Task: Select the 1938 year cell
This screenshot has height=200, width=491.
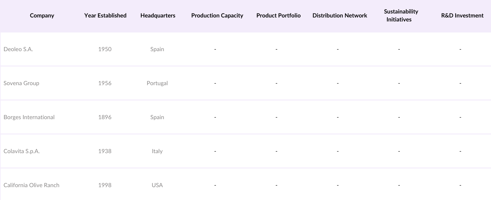Action: [105, 151]
